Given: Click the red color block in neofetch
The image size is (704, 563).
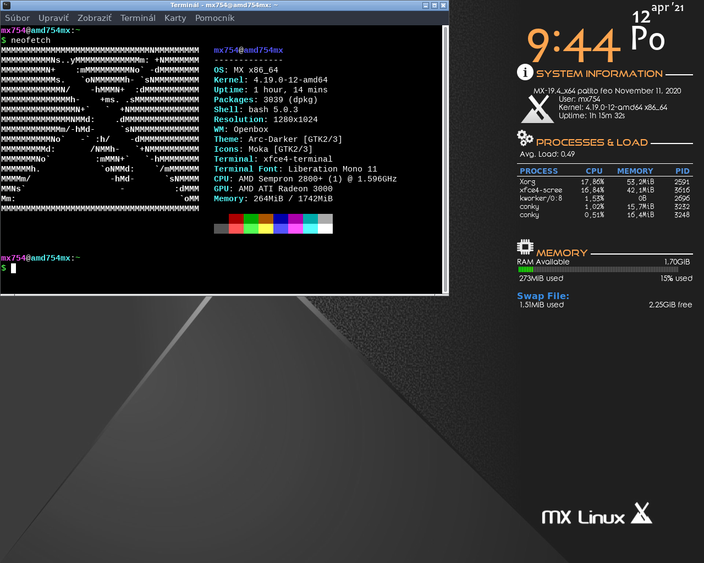Looking at the screenshot, I should (236, 219).
